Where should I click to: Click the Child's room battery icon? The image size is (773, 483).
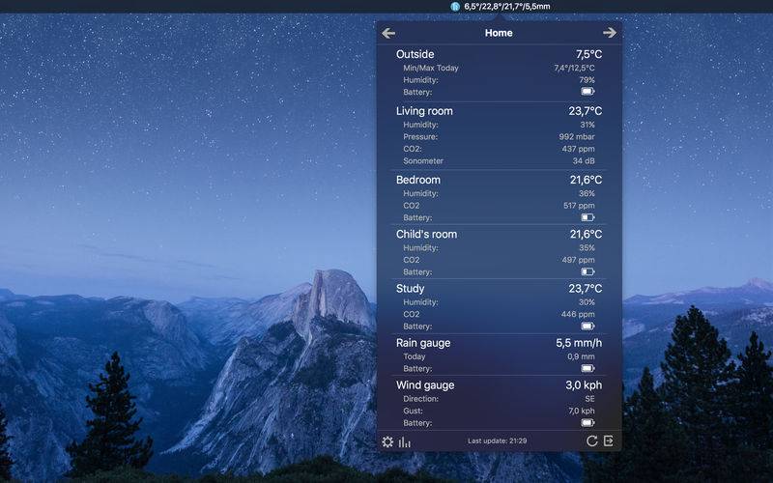(x=587, y=271)
